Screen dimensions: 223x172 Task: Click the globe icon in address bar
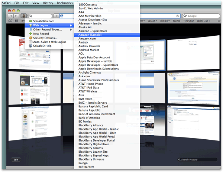62,16
